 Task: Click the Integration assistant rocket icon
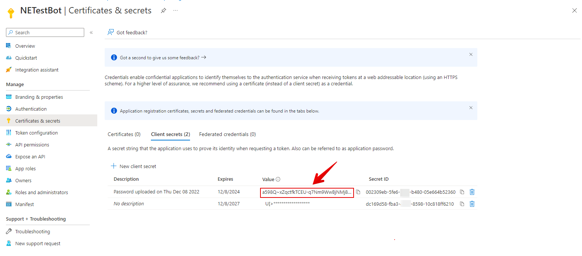pyautogui.click(x=9, y=70)
